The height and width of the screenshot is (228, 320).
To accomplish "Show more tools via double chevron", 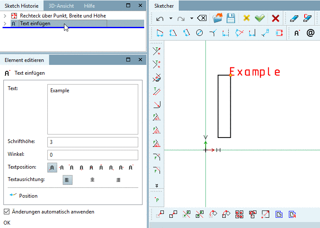I will click(x=157, y=185).
